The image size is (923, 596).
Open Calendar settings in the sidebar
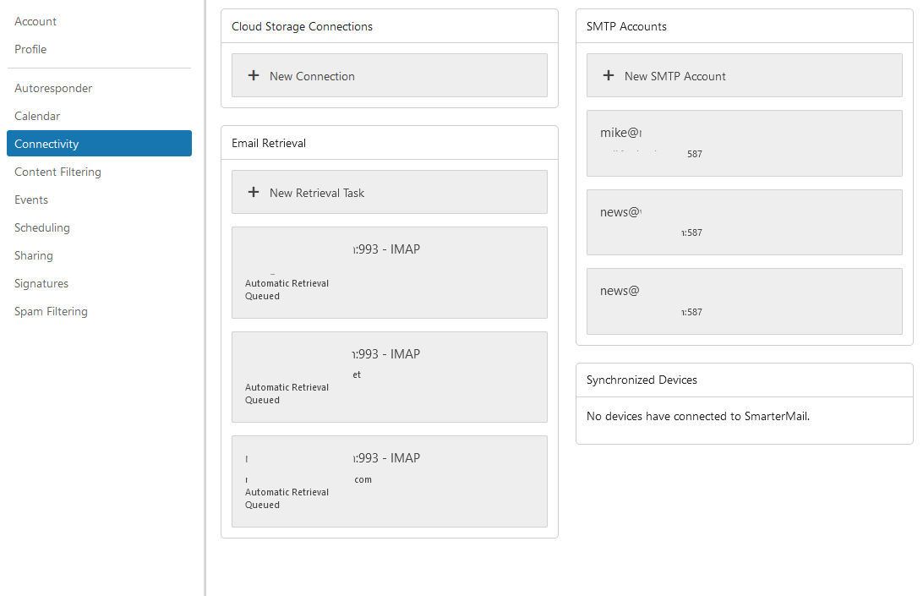click(x=37, y=116)
